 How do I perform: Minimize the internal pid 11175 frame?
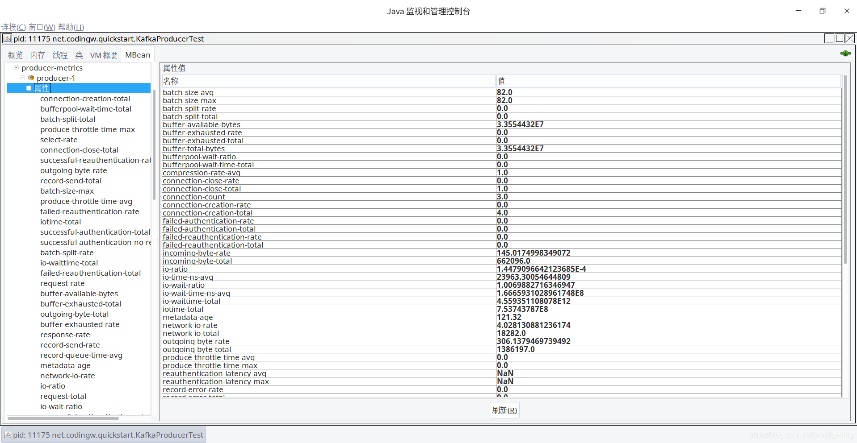tap(829, 38)
